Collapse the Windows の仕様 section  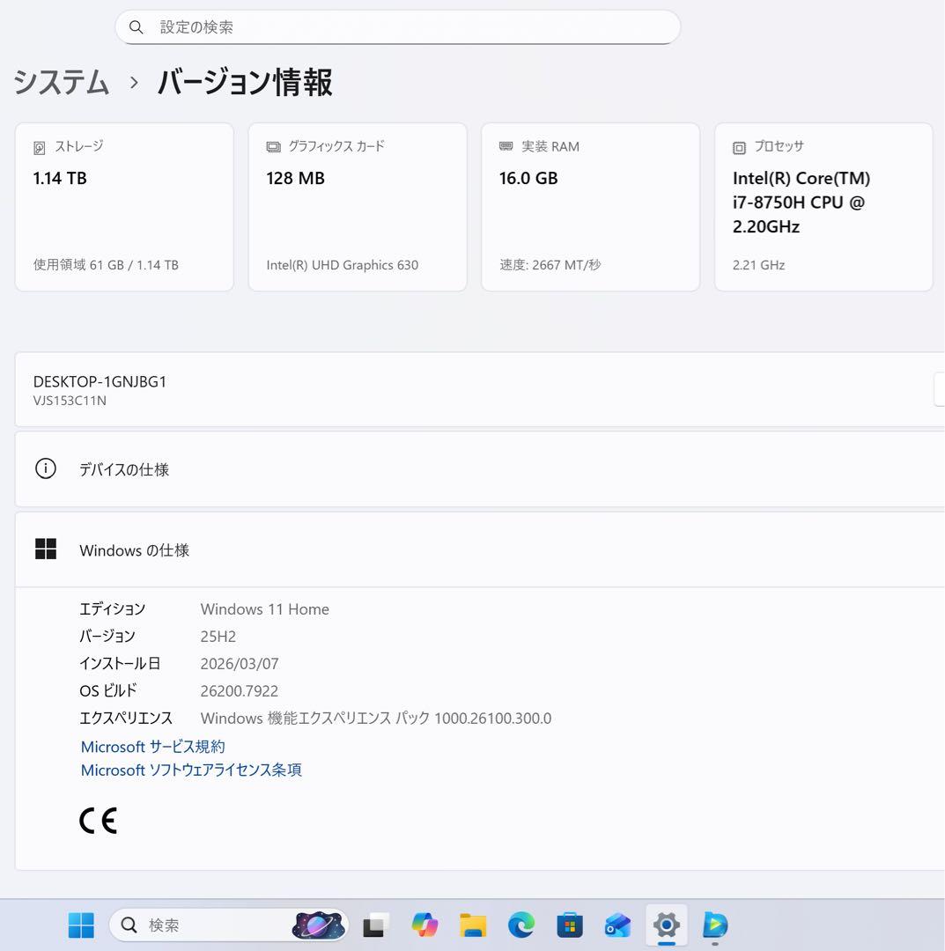480,549
